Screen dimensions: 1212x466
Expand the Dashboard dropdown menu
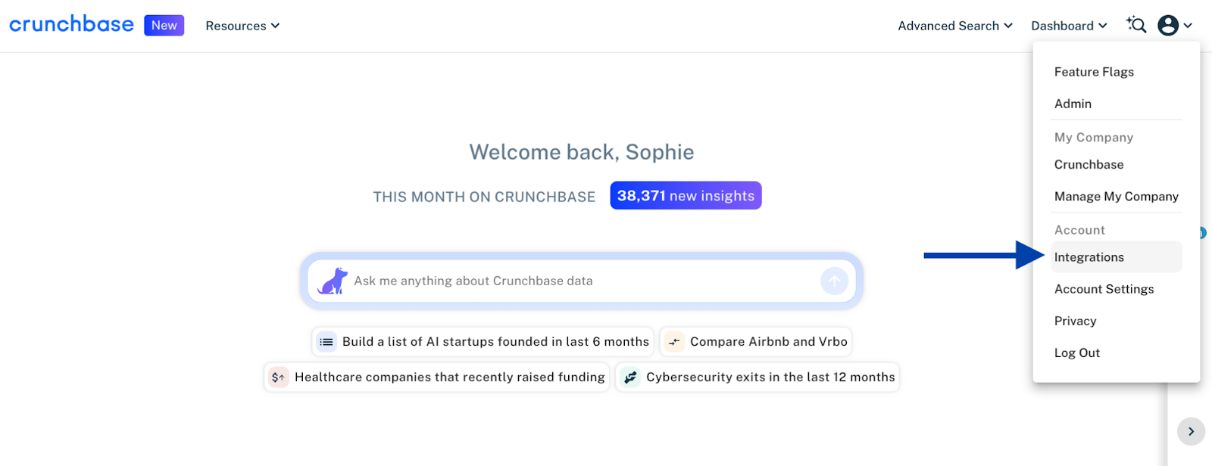click(1068, 26)
